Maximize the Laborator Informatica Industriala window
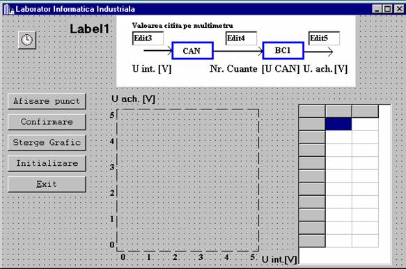Viewport: 406px width, 269px height. 388,9
